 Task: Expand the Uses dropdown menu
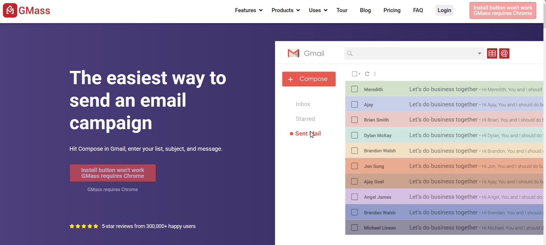(318, 10)
